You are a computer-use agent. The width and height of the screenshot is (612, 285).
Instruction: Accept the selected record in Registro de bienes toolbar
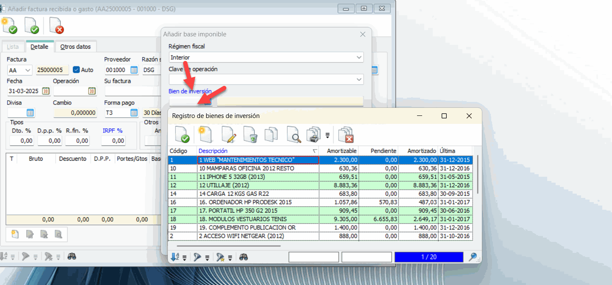pyautogui.click(x=183, y=134)
